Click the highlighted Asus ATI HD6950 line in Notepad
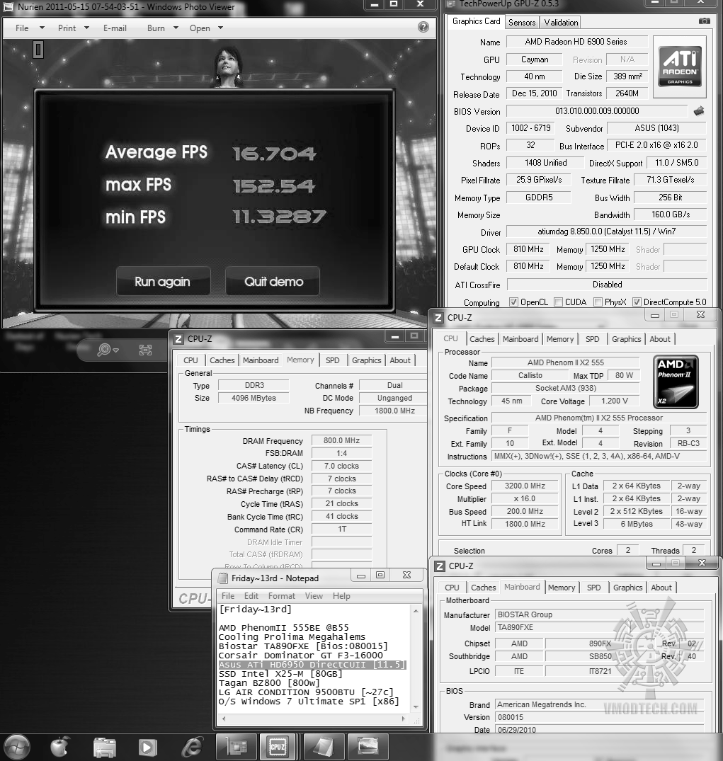 click(x=312, y=665)
